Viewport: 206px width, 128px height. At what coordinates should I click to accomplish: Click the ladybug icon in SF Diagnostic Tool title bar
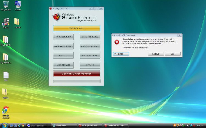pyautogui.click(x=51, y=8)
